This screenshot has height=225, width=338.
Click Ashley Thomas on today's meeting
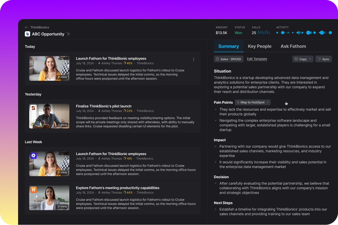pyautogui.click(x=112, y=63)
